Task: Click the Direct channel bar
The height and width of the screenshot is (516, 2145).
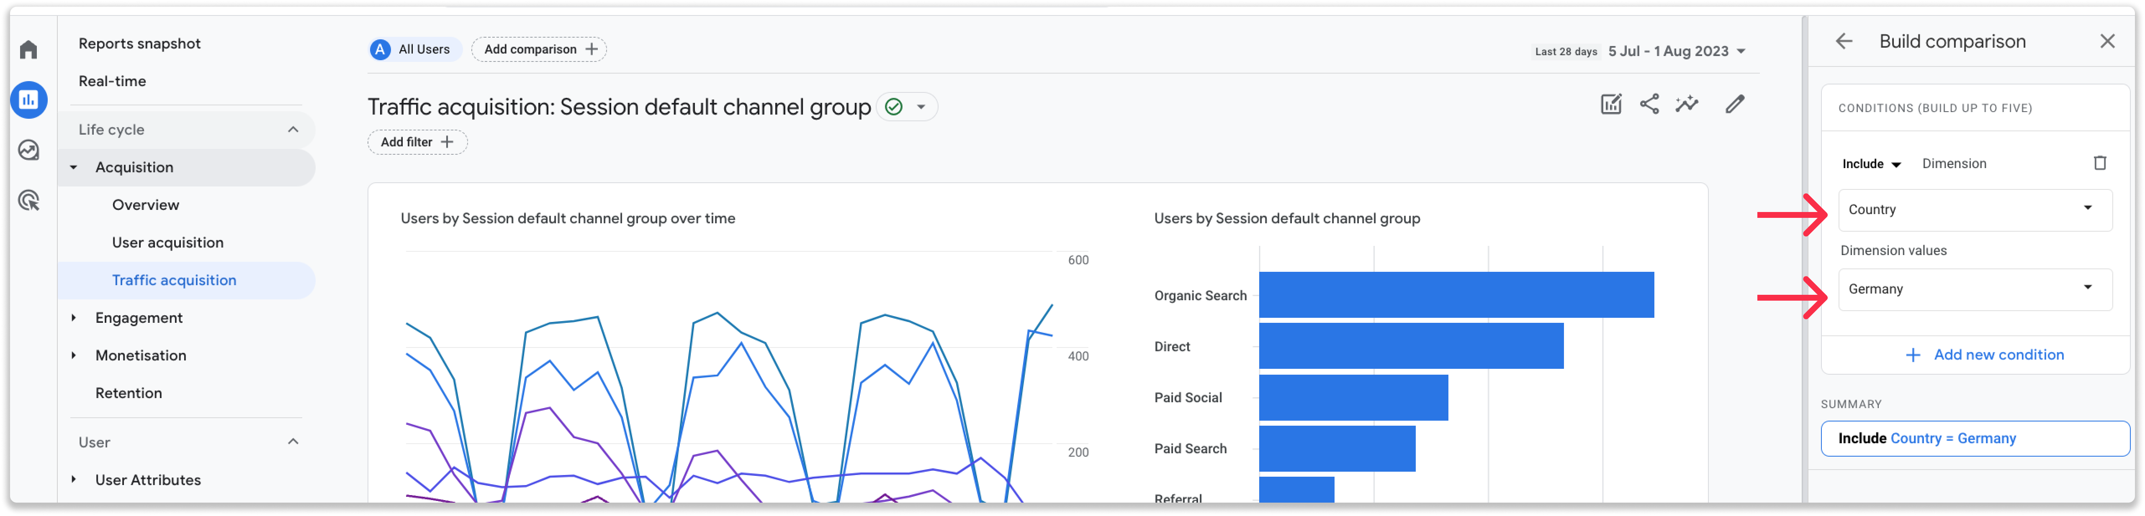Action: click(x=1411, y=345)
